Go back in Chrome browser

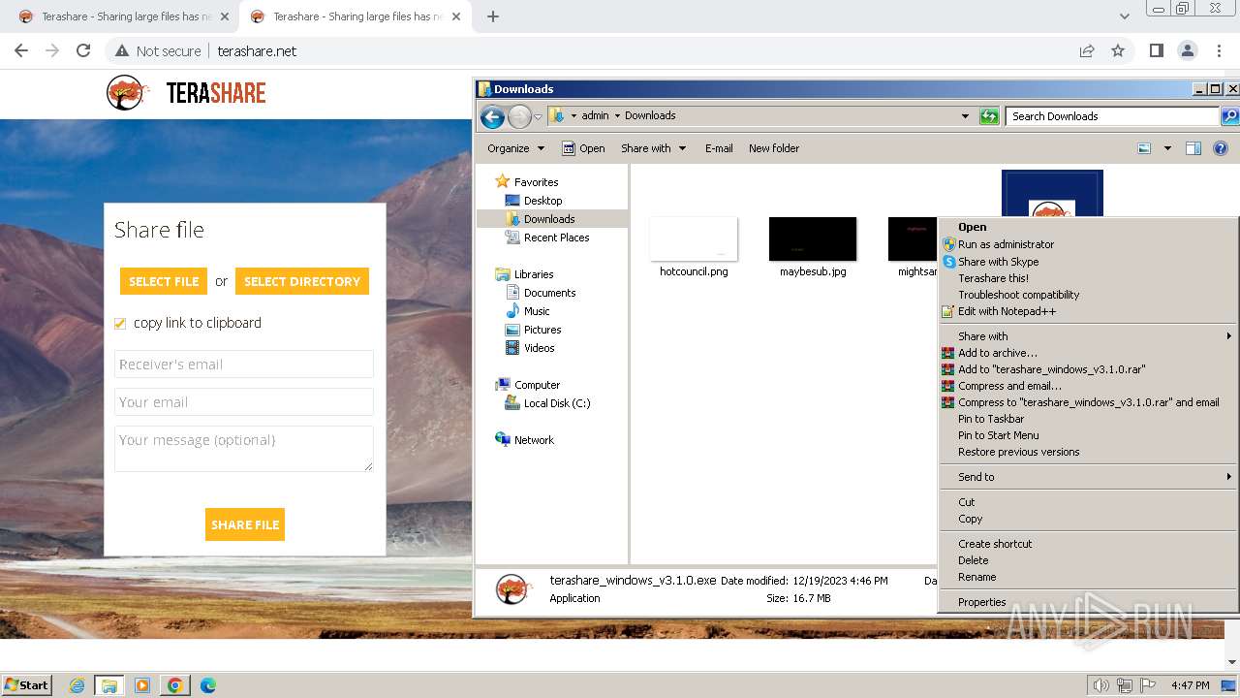[x=21, y=50]
